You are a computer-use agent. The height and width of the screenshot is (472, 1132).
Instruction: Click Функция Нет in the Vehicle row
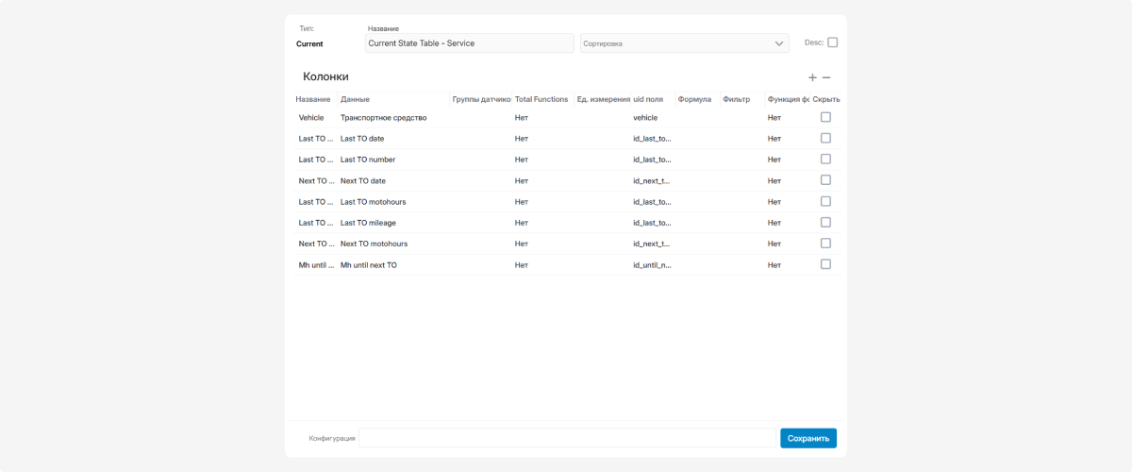click(x=774, y=117)
